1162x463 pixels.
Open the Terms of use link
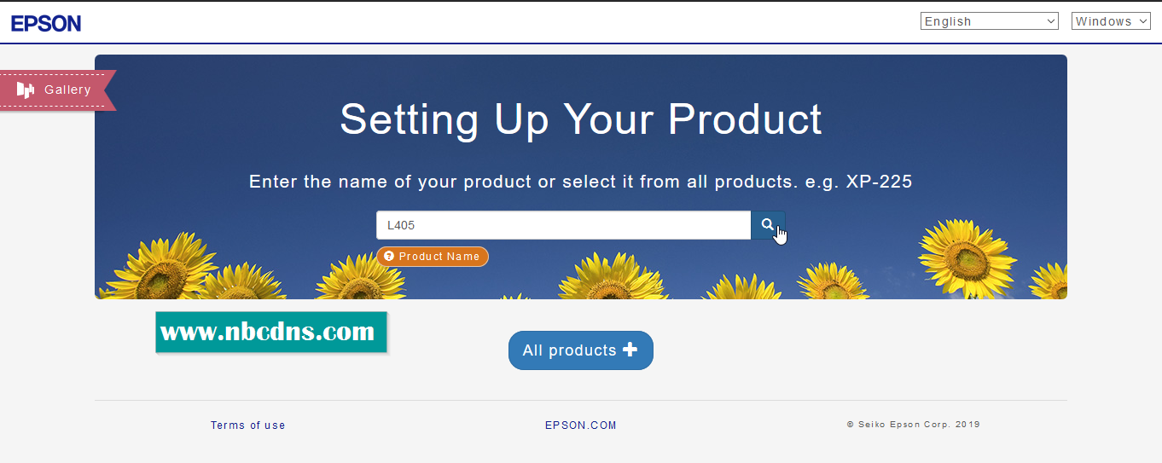coord(248,425)
